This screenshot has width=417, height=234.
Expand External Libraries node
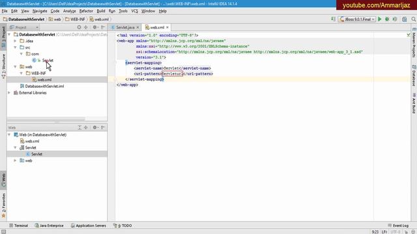pyautogui.click(x=9, y=92)
